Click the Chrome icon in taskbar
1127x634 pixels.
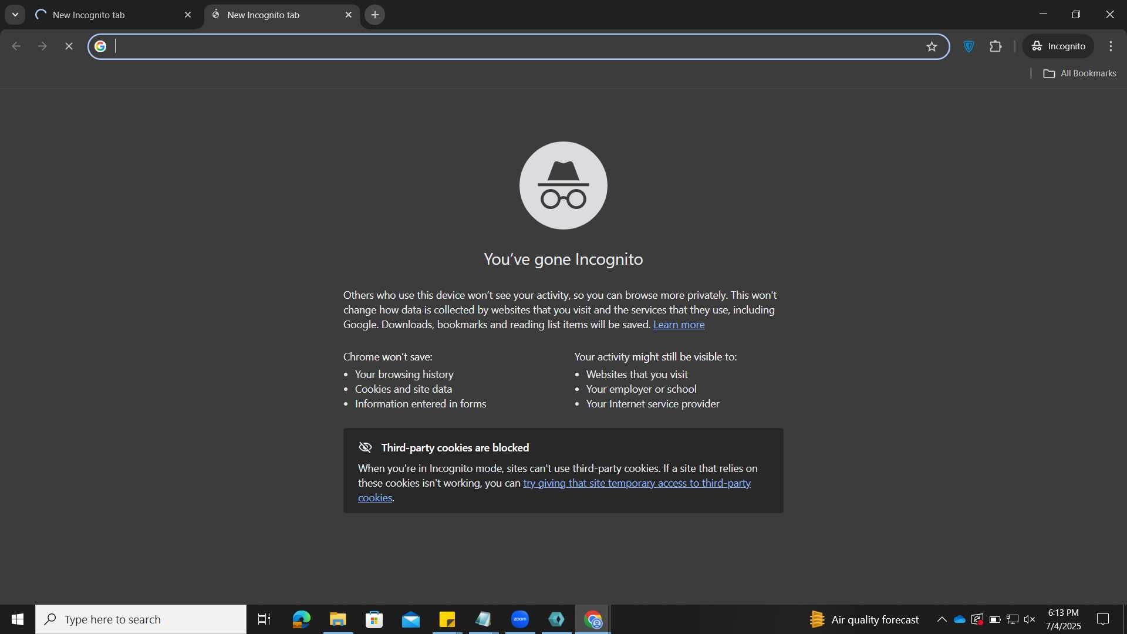pyautogui.click(x=593, y=619)
